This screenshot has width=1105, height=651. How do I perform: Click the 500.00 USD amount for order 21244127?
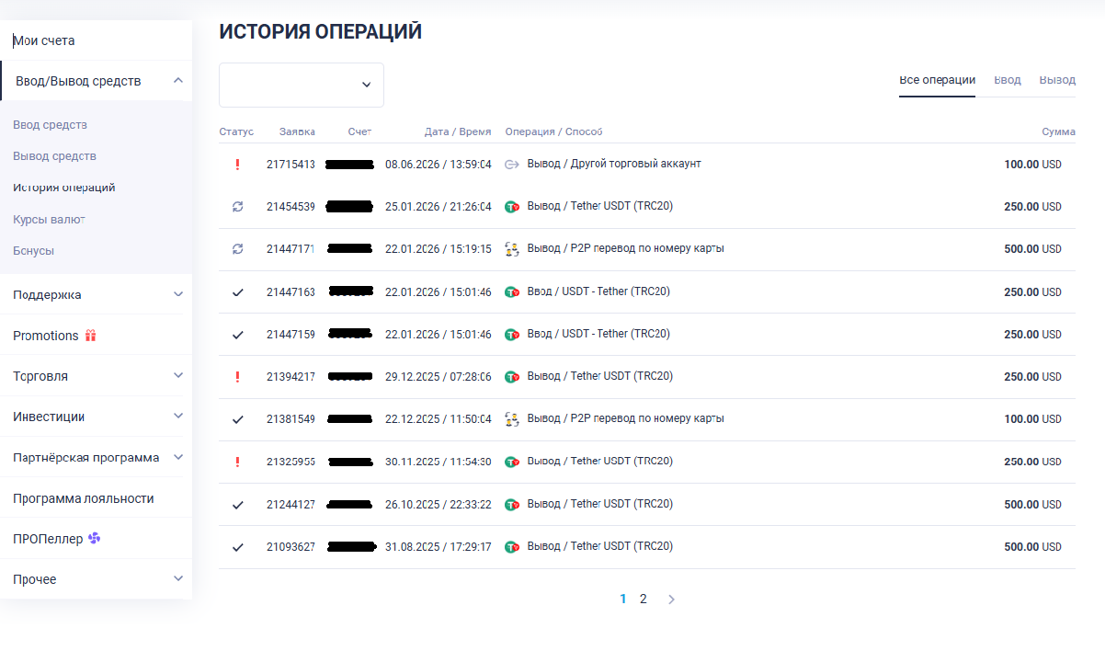[x=1032, y=505]
